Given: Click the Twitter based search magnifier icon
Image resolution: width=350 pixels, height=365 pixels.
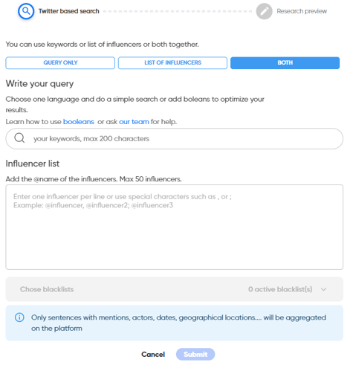Looking at the screenshot, I should coord(26,11).
